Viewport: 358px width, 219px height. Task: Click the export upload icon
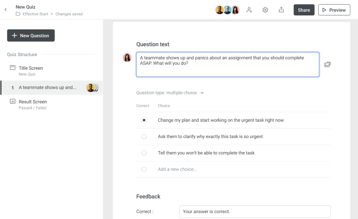click(x=281, y=10)
